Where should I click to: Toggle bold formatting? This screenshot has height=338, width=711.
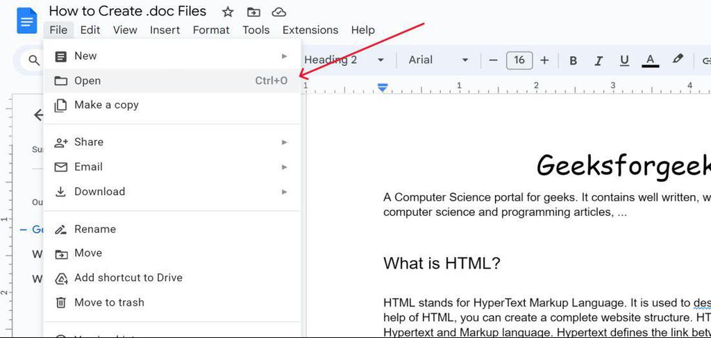[x=573, y=60]
